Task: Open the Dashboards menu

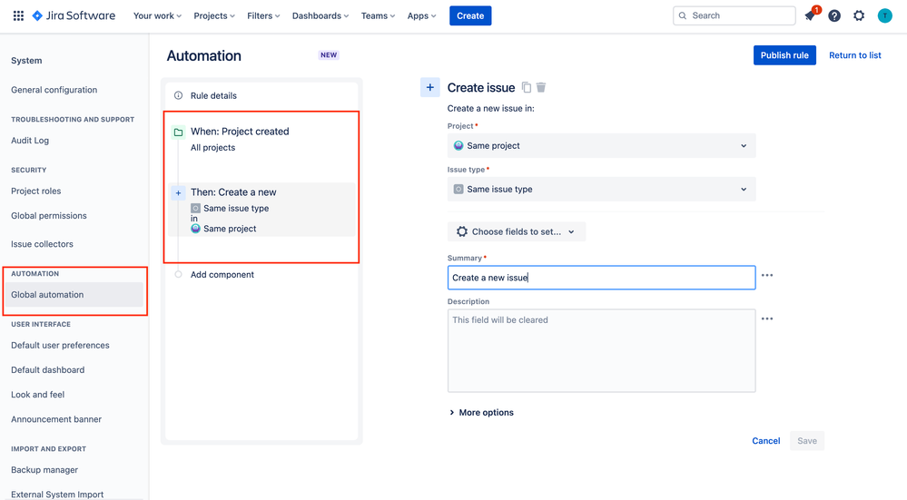Action: (x=320, y=15)
